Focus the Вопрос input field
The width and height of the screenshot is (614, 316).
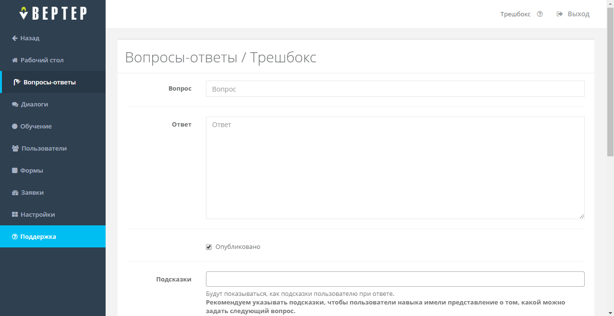point(395,89)
